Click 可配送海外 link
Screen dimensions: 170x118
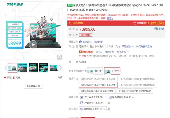pyautogui.click(x=127, y=46)
